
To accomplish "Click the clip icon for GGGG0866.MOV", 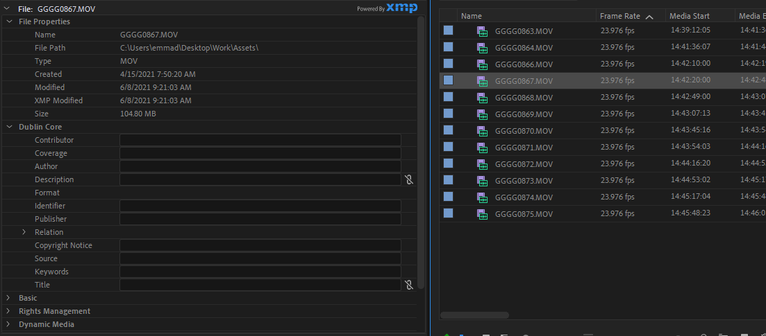I will 483,65.
